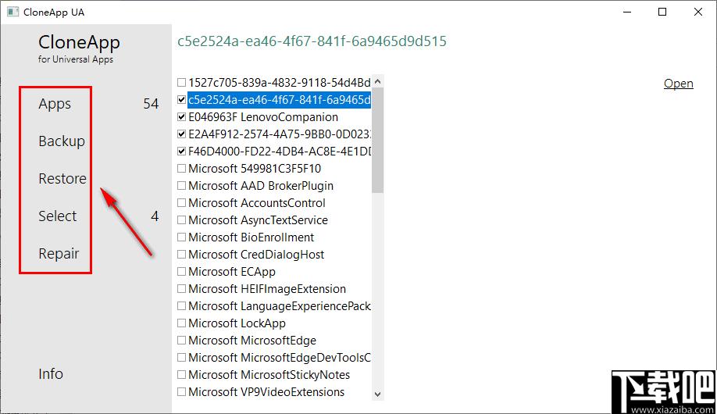Enable Microsoft MicrosoftEdge checkbox

coord(181,341)
